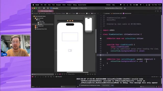This screenshot has height=91, width=163.
Task: Click the Hide button in screen sharing bar
Action: pos(112,85)
